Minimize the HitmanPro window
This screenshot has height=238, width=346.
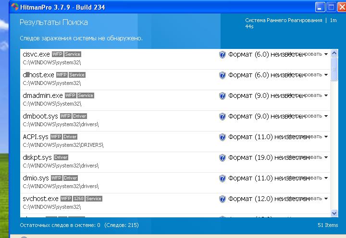point(320,7)
